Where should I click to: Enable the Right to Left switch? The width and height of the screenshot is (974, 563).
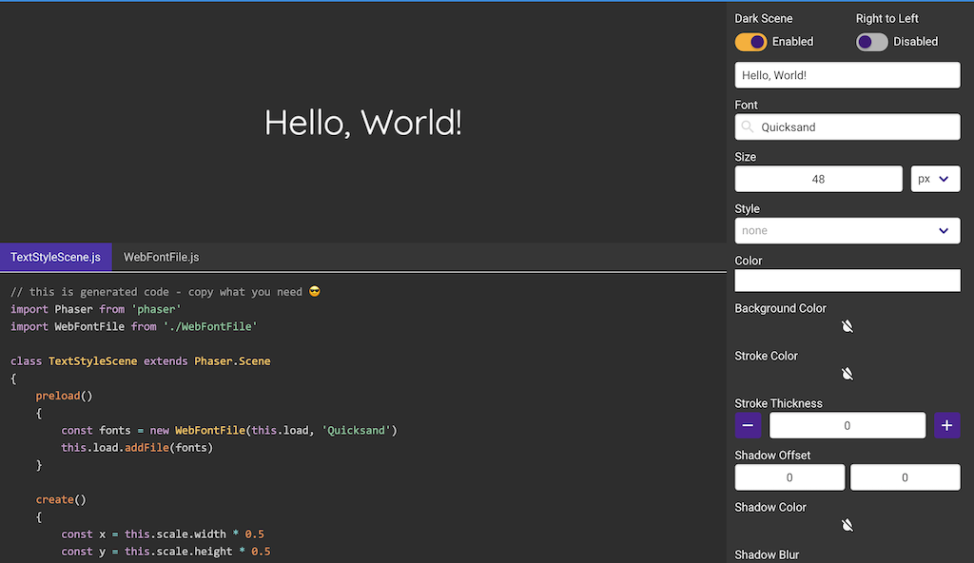coord(872,42)
